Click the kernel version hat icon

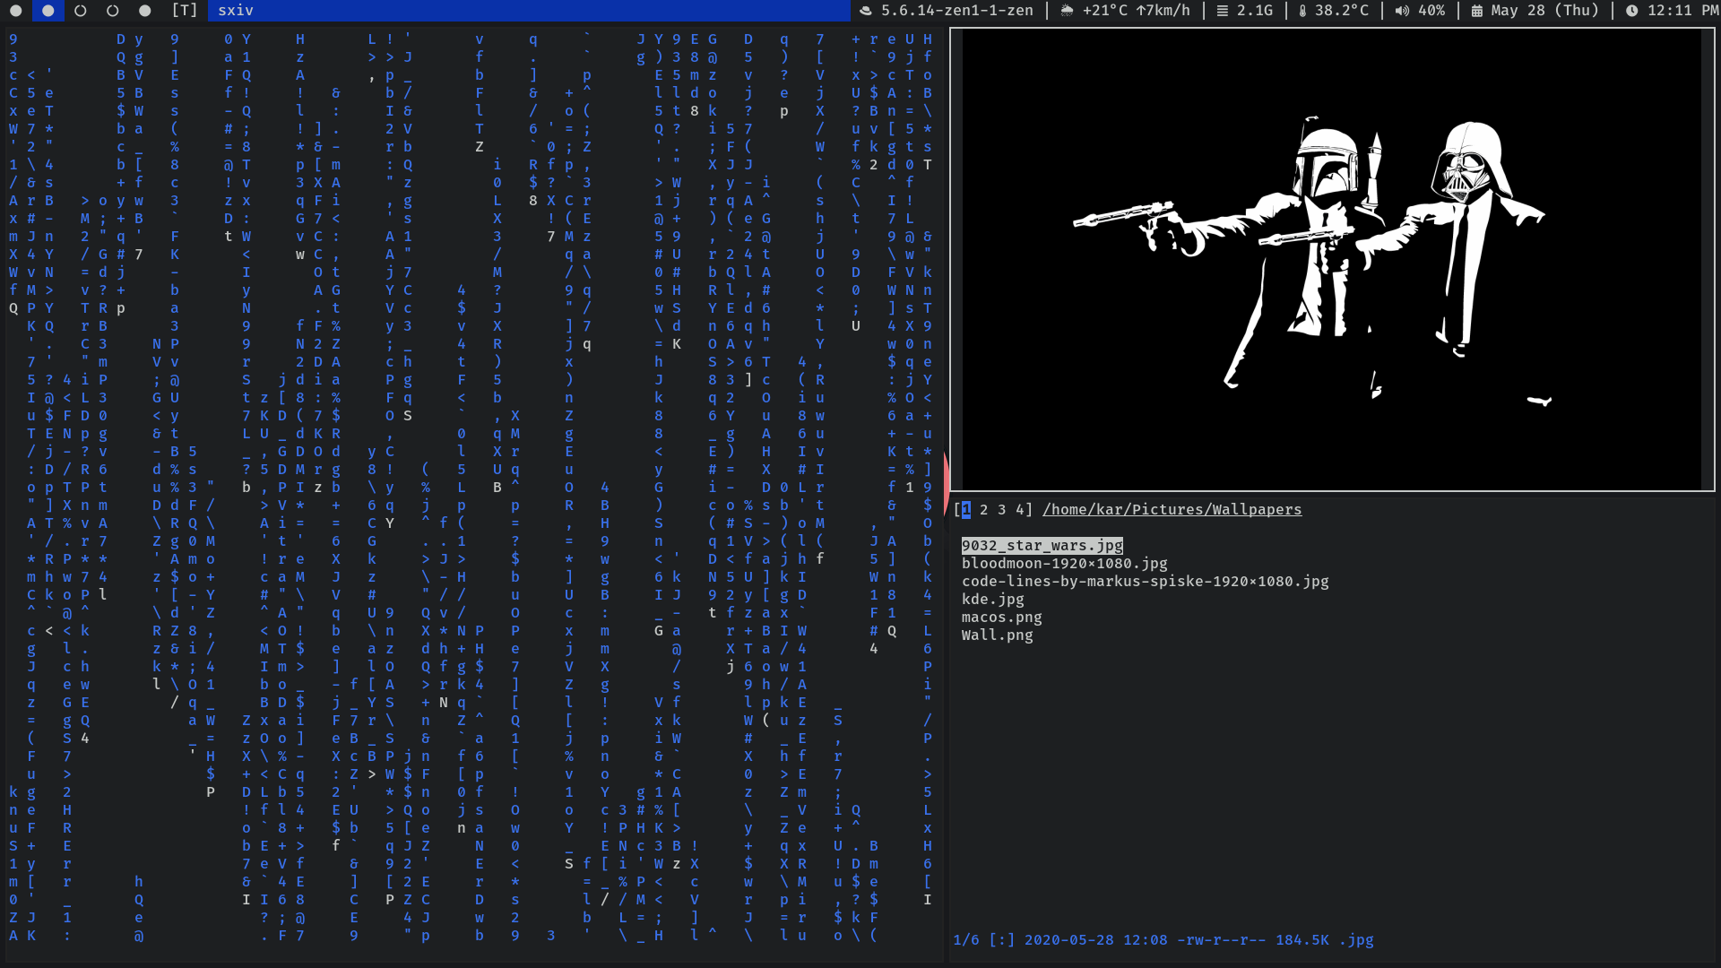[866, 11]
